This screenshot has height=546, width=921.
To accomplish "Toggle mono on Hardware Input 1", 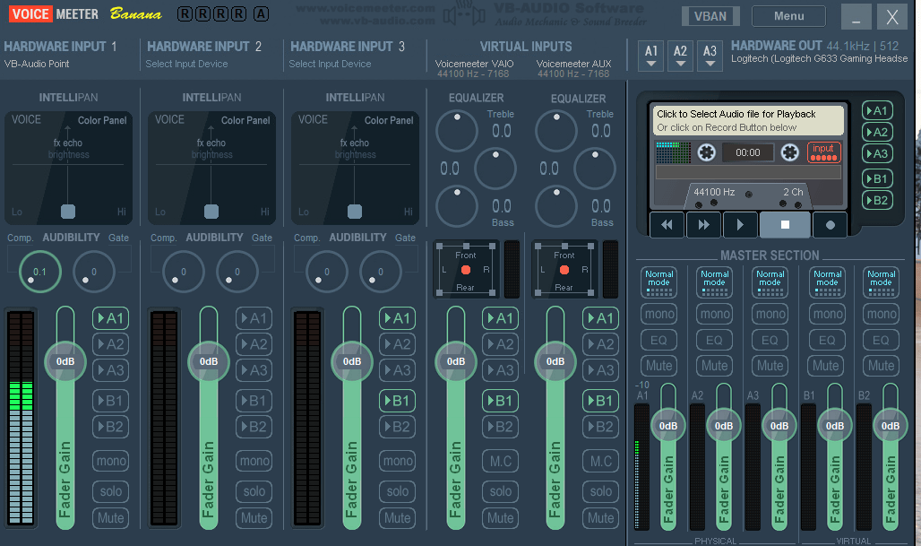I will (110, 461).
